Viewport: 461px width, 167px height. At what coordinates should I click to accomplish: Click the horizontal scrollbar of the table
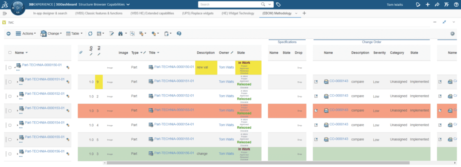tap(258, 163)
